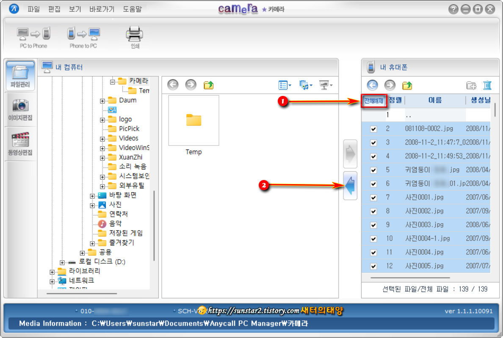Open the media file filter dropdown
This screenshot has height=338, width=503.
click(x=306, y=85)
